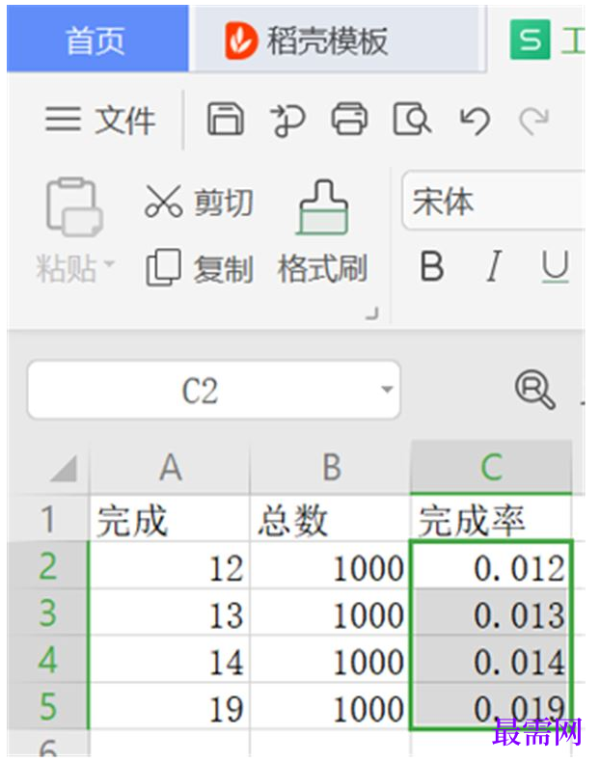Open the 稻壳模板 tab
The width and height of the screenshot is (600, 762).
tap(337, 40)
